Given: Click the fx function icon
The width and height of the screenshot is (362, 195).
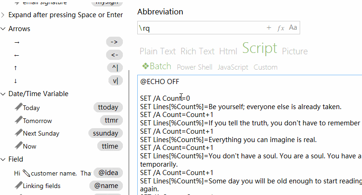Looking at the screenshot, I should pos(281,28).
